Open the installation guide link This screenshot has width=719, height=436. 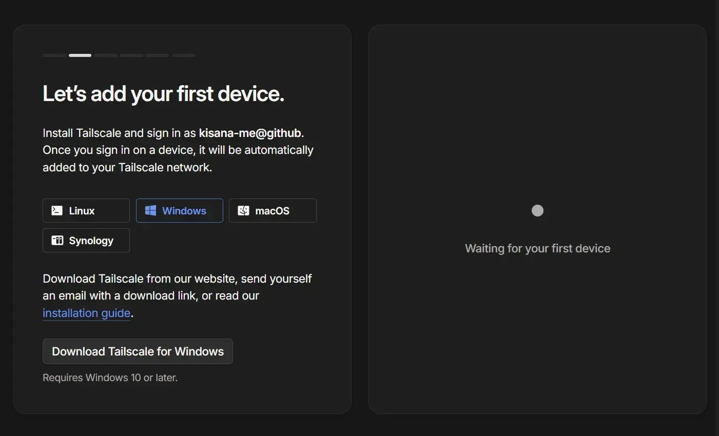[x=86, y=313]
